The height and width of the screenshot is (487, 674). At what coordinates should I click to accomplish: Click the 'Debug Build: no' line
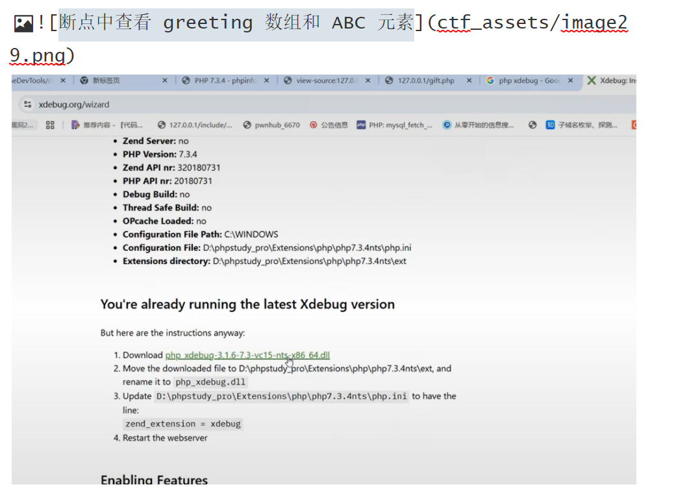pos(156,194)
